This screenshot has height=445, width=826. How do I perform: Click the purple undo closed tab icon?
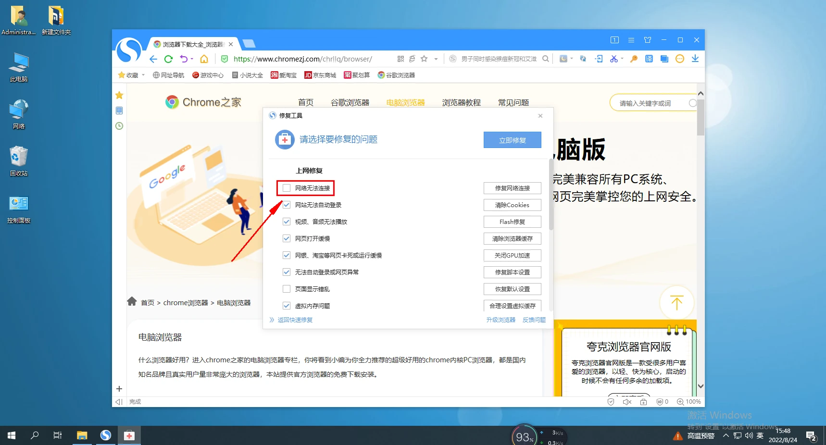pyautogui.click(x=184, y=59)
